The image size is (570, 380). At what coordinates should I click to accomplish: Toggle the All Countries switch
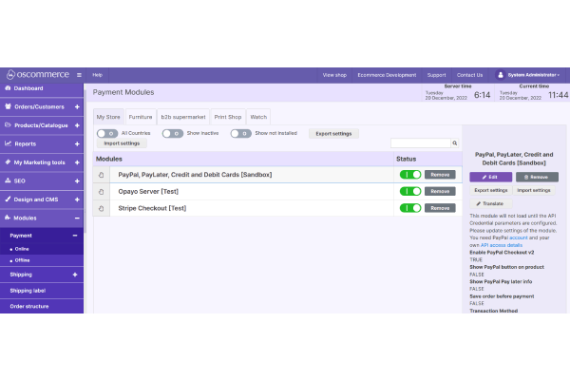(x=107, y=134)
